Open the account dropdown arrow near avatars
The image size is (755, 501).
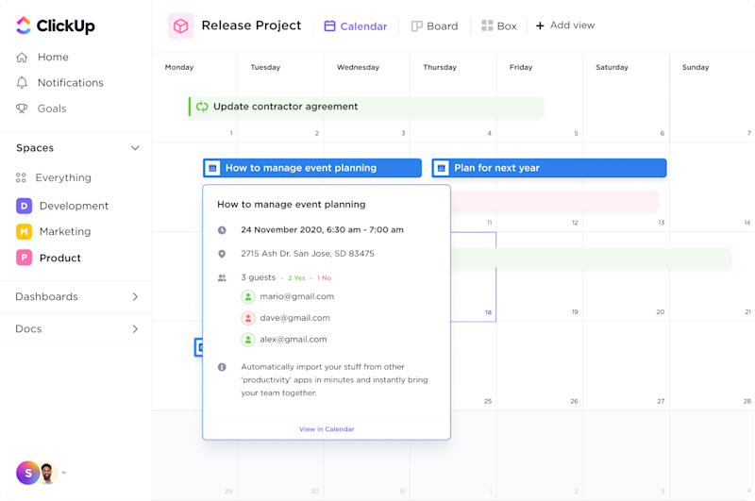pos(64,473)
